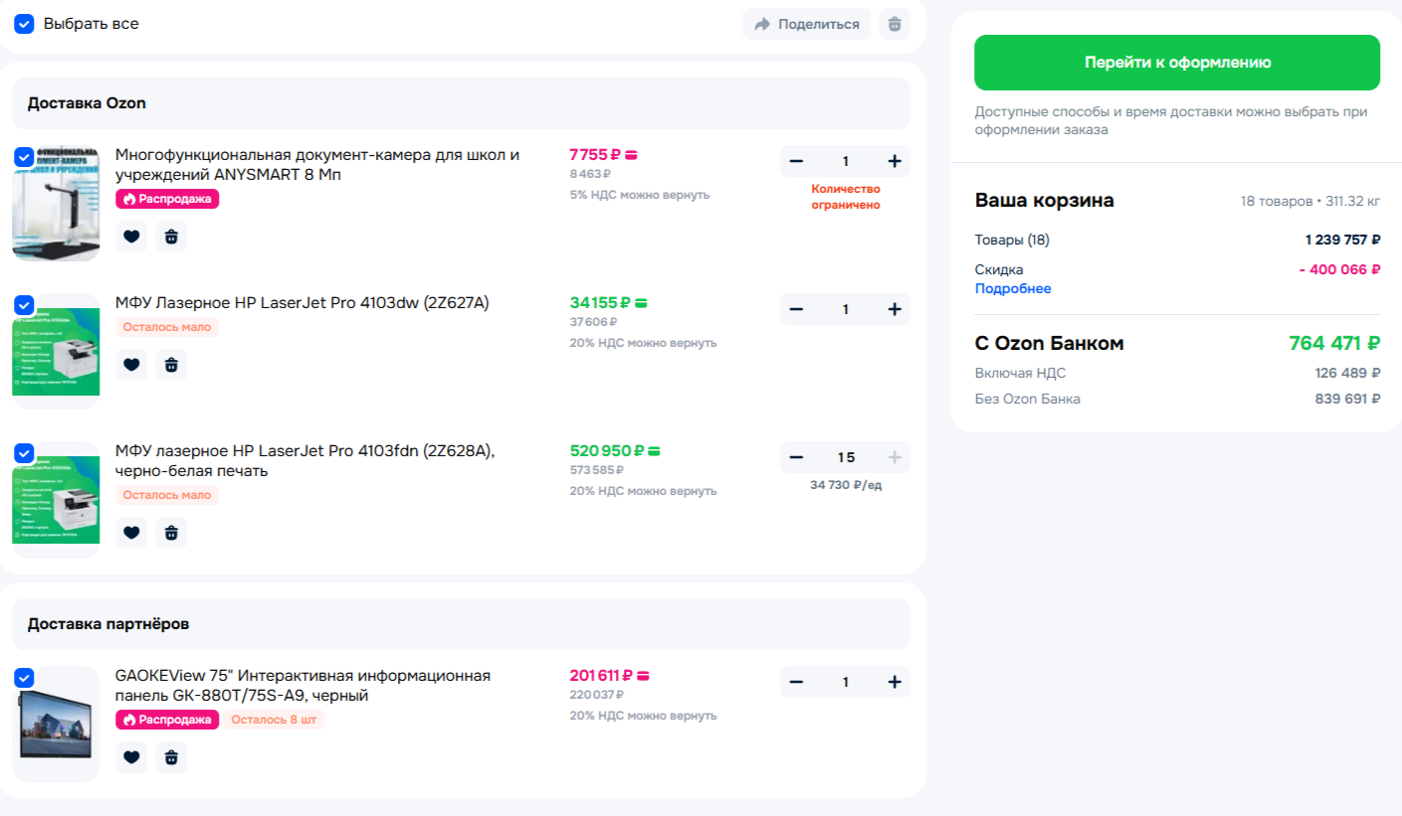Uncheck the ANYSMART document camera item
Screen dimensions: 1402x816
click(24, 157)
